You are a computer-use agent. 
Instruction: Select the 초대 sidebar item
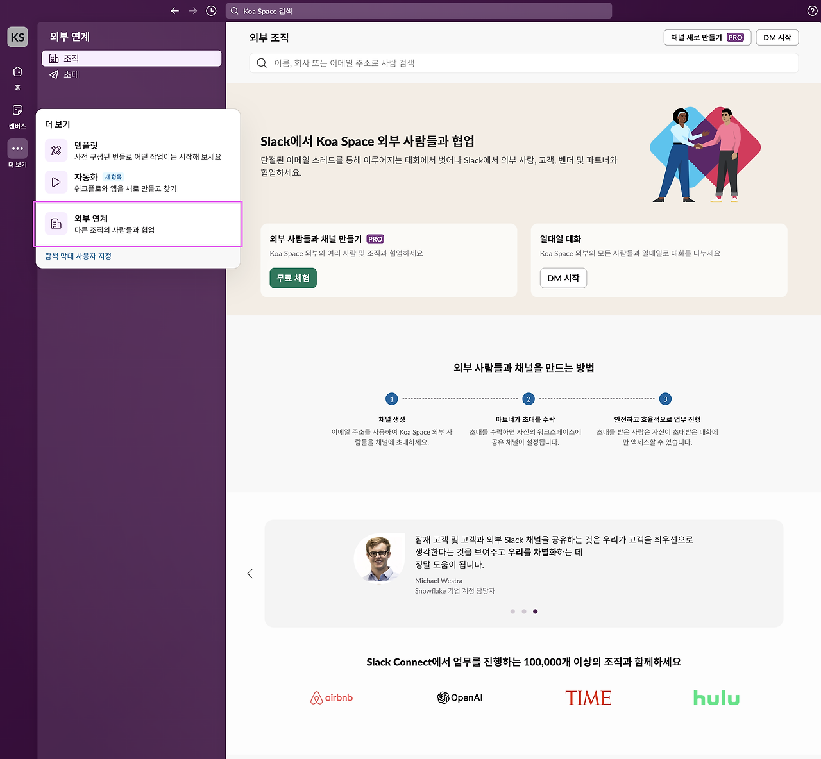click(x=131, y=74)
